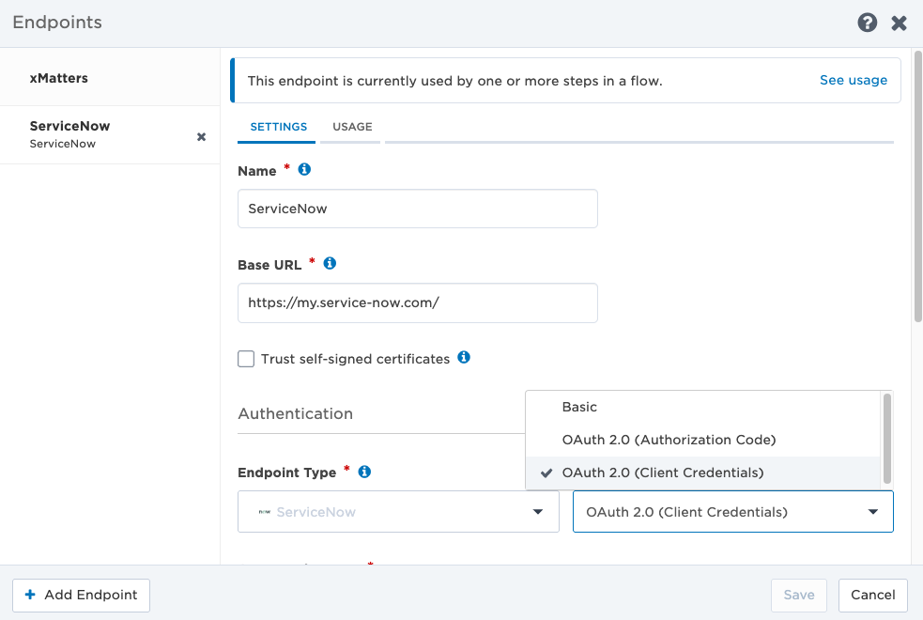Switch to the SETTINGS tab
The height and width of the screenshot is (620, 923).
tap(279, 127)
